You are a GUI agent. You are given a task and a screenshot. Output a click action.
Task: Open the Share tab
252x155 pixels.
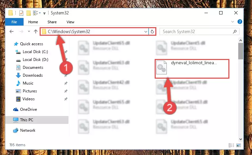click(52, 22)
